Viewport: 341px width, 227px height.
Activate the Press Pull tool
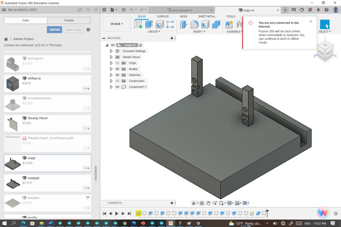(184, 24)
